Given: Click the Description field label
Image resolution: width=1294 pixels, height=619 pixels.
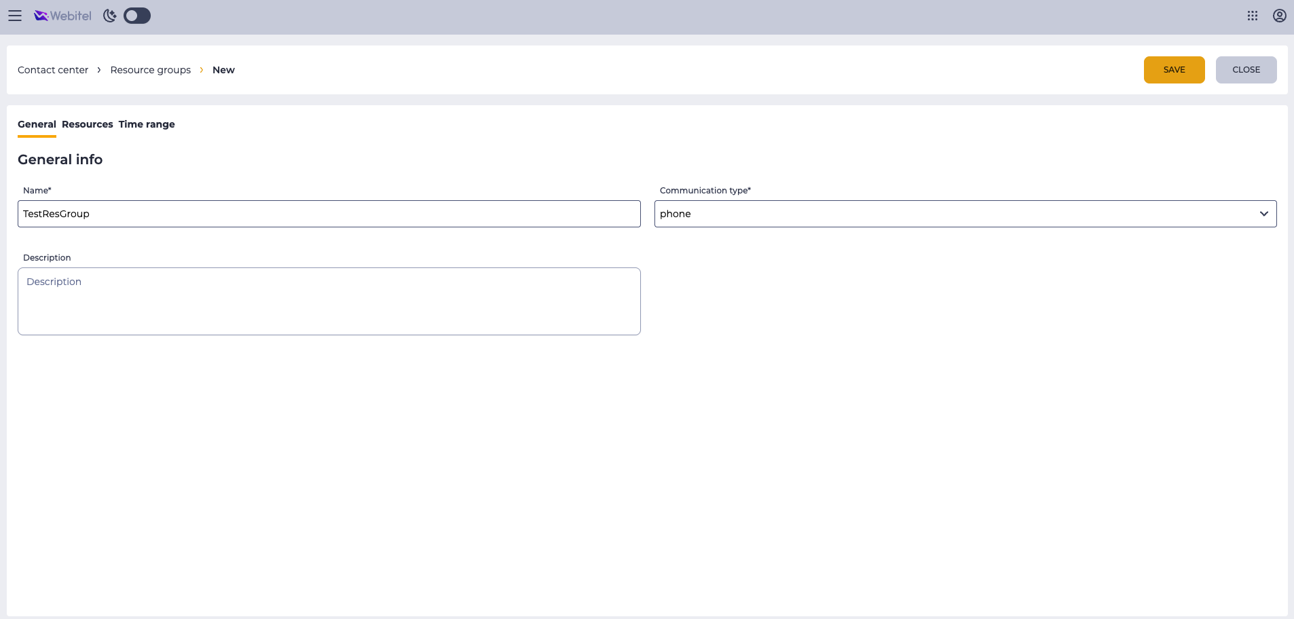Looking at the screenshot, I should pos(47,258).
